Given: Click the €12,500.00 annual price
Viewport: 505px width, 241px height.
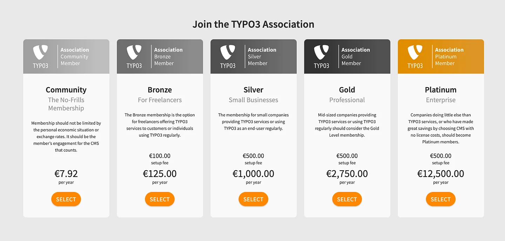Looking at the screenshot, I should (440, 173).
